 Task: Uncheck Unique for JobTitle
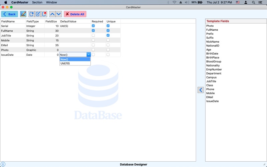(108, 35)
